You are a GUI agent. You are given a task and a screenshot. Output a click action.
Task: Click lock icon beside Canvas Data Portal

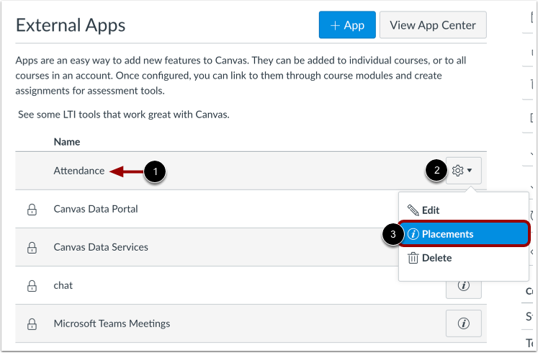tap(32, 210)
